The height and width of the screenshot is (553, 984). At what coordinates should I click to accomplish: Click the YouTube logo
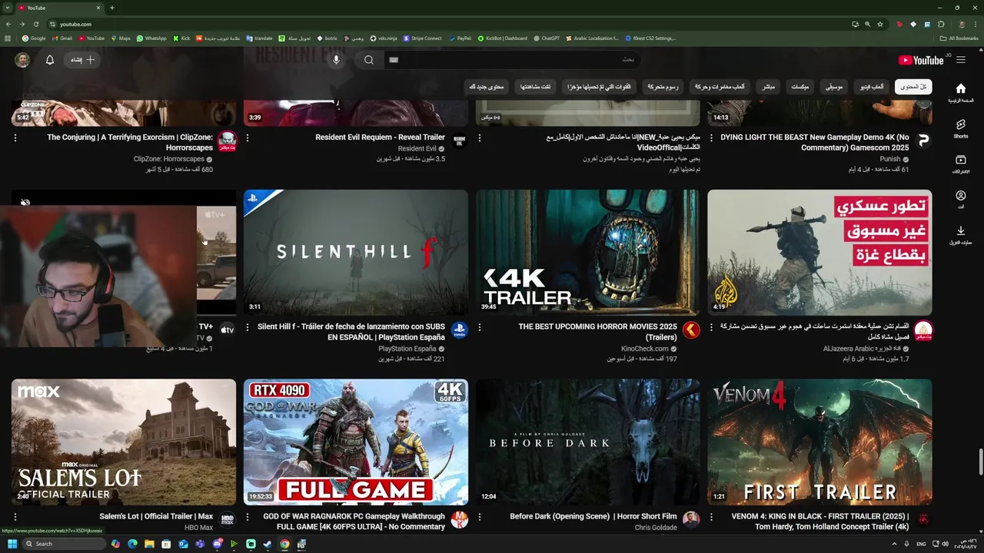pos(921,60)
